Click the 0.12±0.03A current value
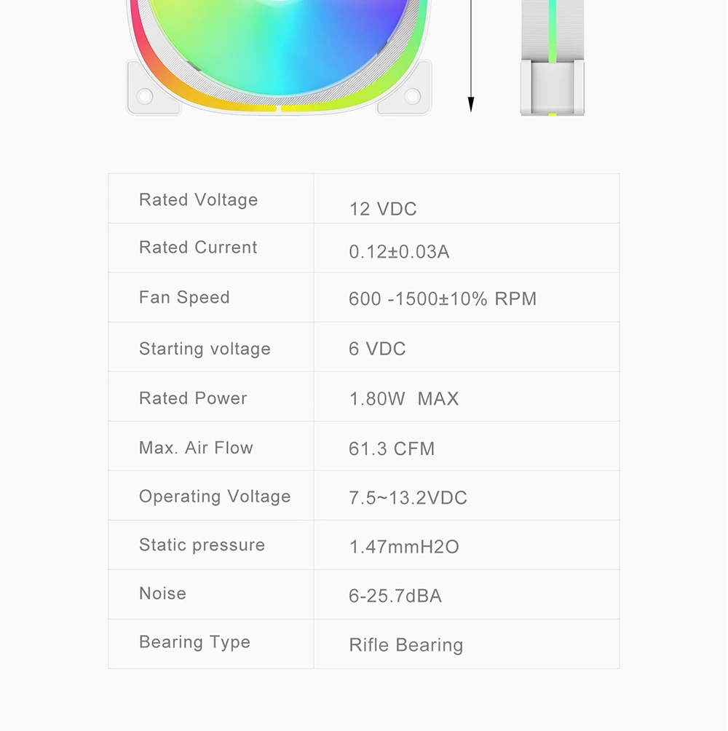 399,252
